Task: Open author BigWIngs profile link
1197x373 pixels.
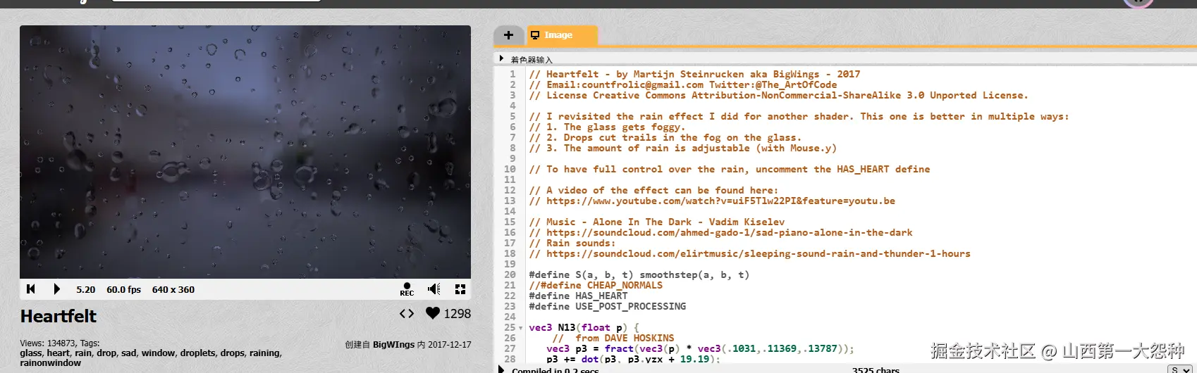Action: pyautogui.click(x=393, y=345)
